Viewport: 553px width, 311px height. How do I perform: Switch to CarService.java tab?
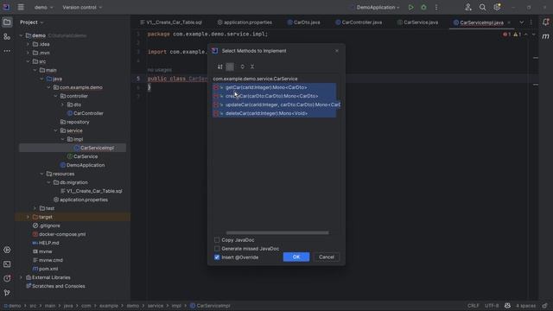click(417, 22)
